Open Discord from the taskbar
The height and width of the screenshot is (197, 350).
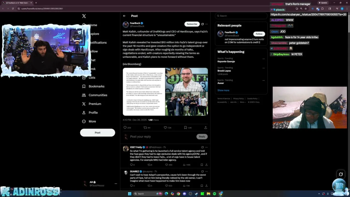click(x=184, y=194)
